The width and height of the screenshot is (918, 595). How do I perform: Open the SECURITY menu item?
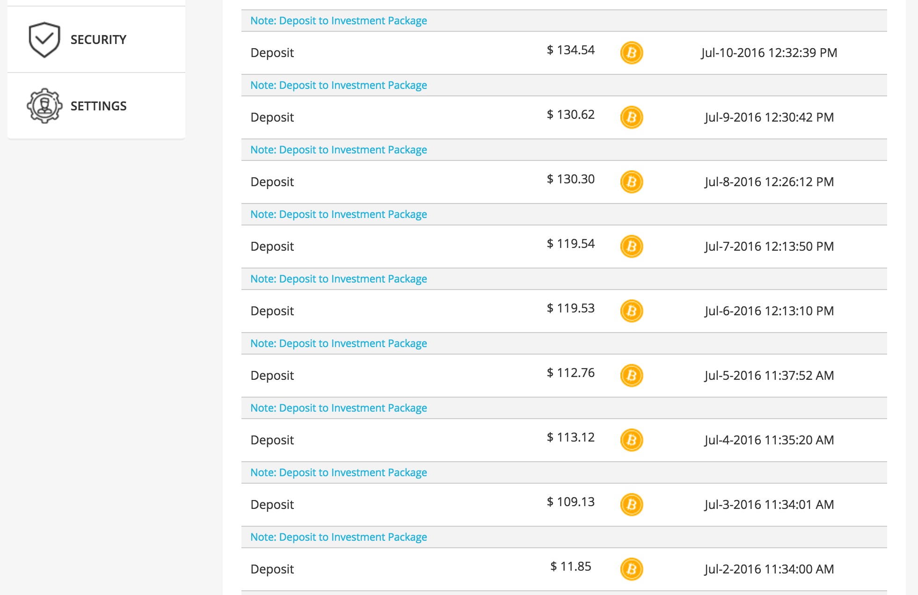[x=98, y=40]
